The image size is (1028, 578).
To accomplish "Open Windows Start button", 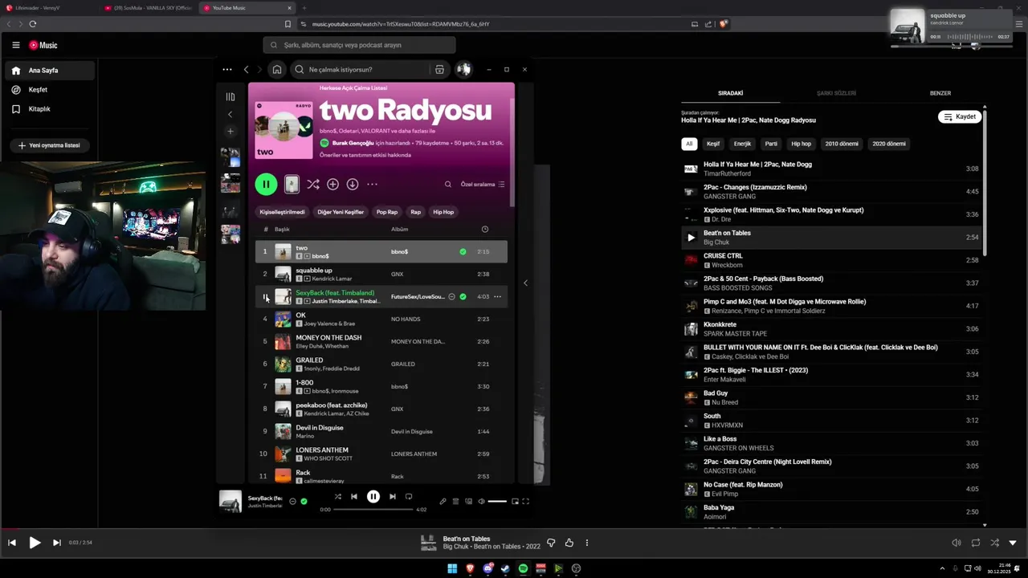I will [x=452, y=568].
